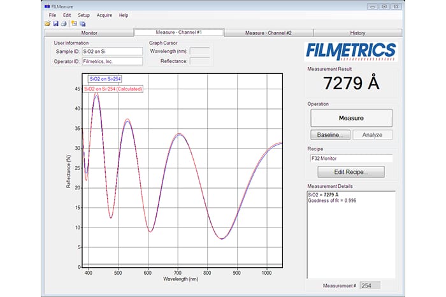Maximize the FILMeasure window
The height and width of the screenshot is (297, 446).
[x=384, y=6]
